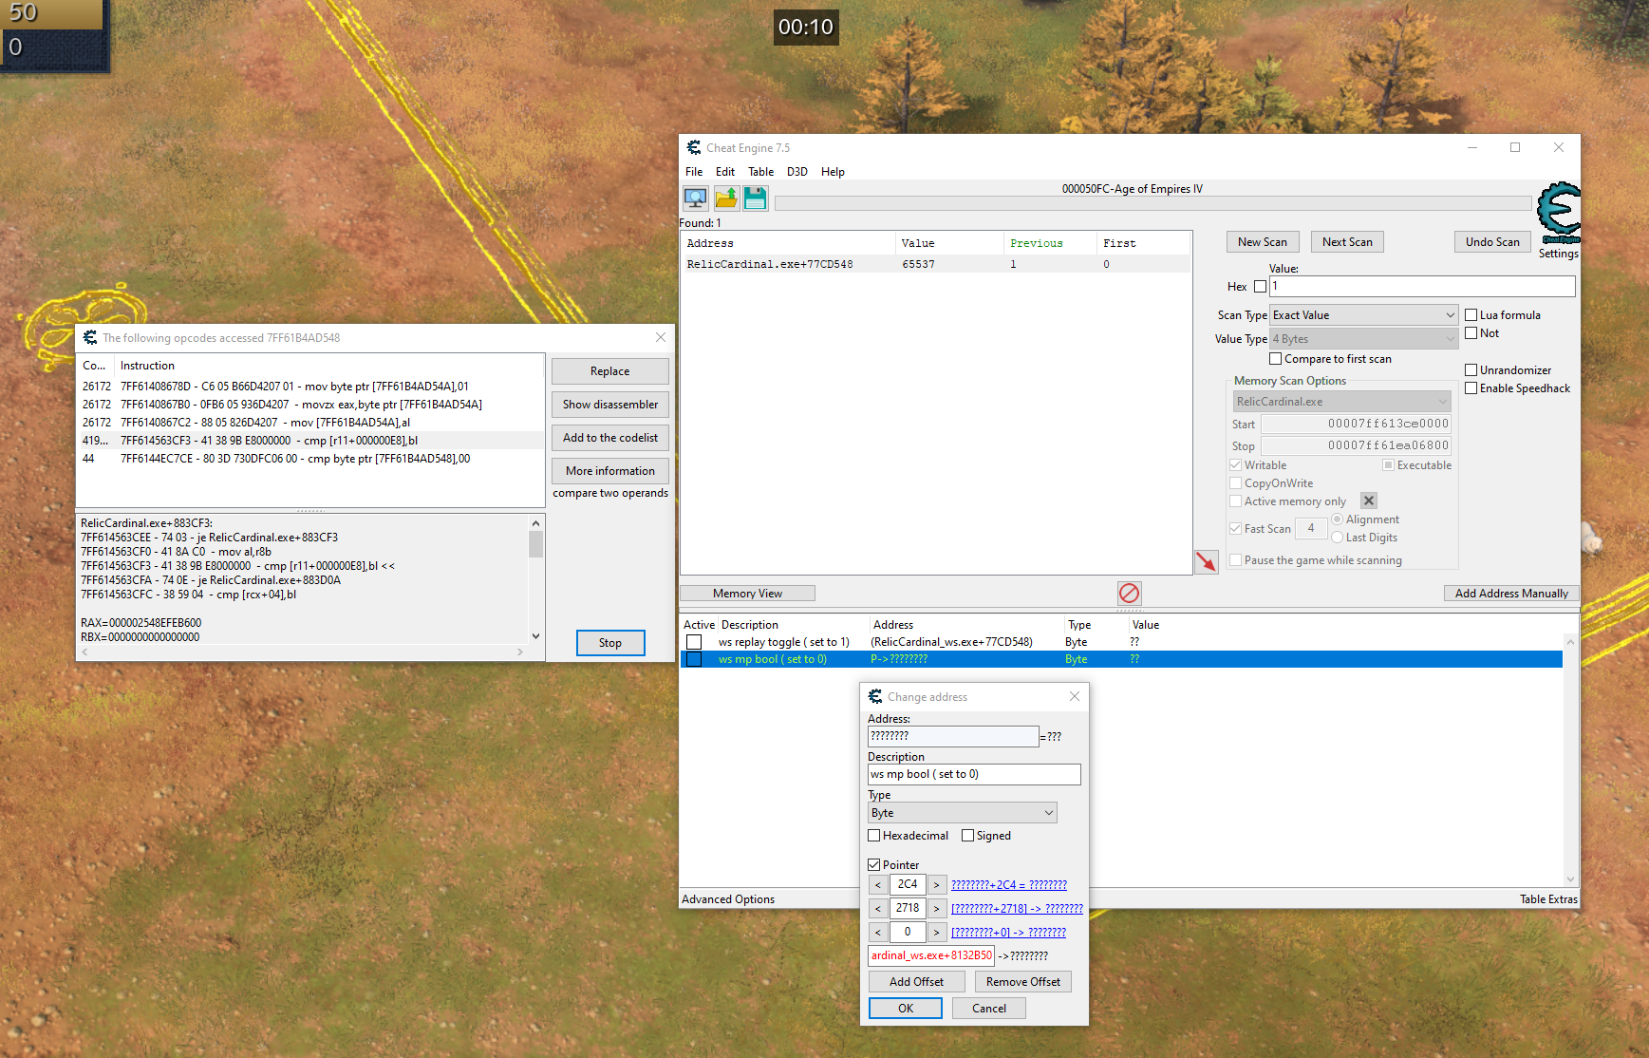Open the process selector computer icon
The width and height of the screenshot is (1649, 1058).
(696, 198)
